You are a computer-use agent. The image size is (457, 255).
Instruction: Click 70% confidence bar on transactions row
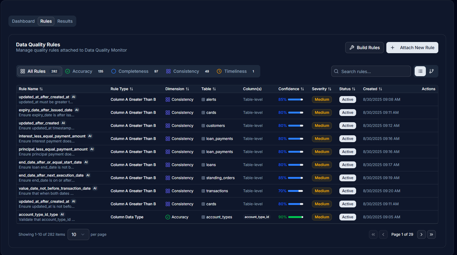tap(295, 191)
